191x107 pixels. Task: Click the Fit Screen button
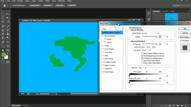tap(48, 5)
